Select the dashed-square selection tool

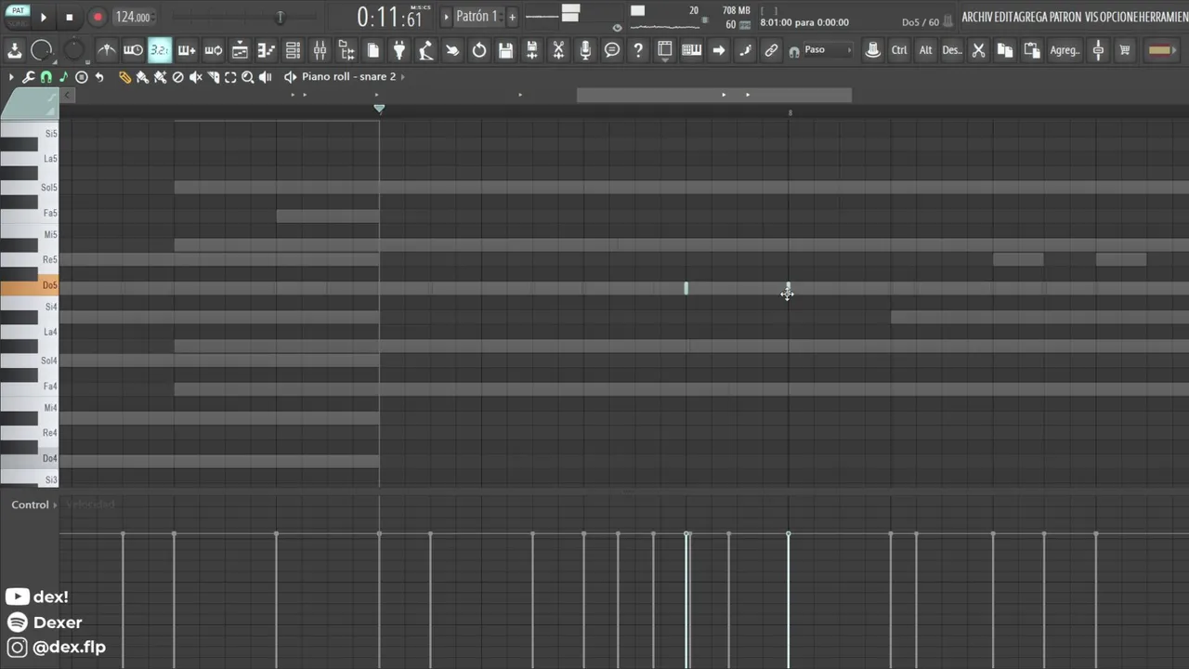(230, 77)
